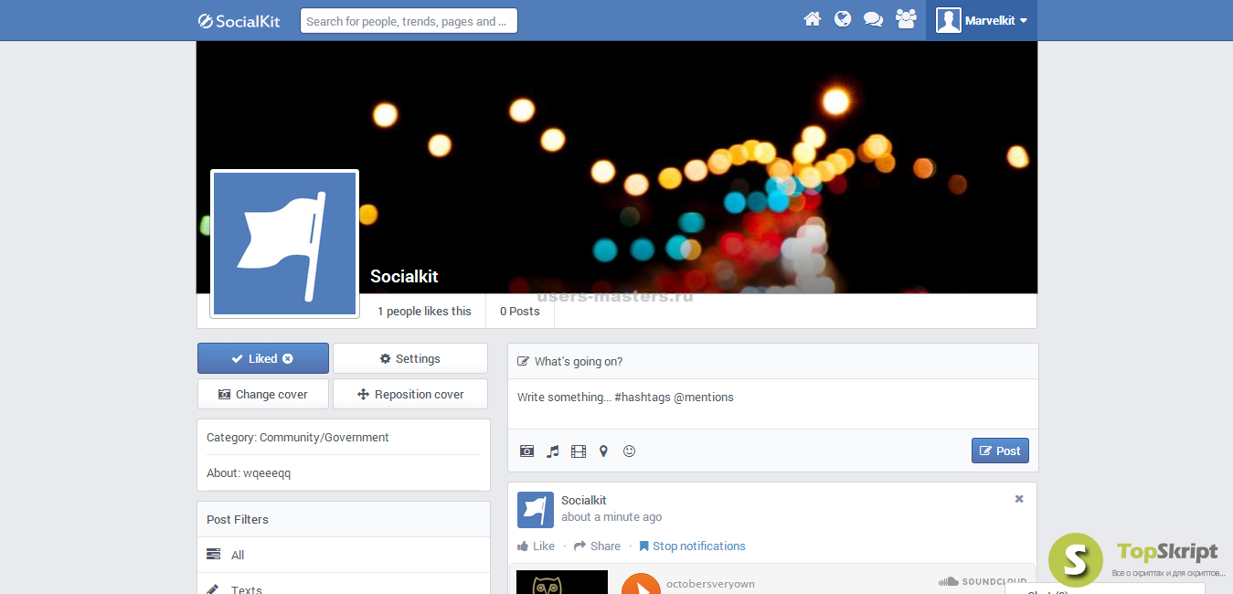
Task: Open the friend requests people icon
Action: [x=906, y=19]
